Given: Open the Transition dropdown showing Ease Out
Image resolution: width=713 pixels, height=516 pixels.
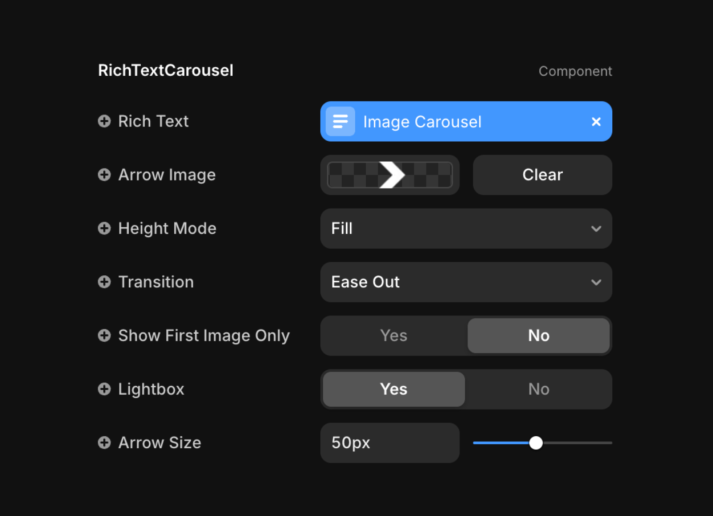Looking at the screenshot, I should 466,282.
